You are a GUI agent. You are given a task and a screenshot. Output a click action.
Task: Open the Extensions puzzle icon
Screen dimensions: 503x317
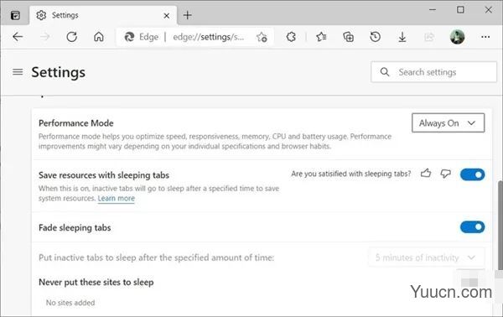tap(291, 37)
